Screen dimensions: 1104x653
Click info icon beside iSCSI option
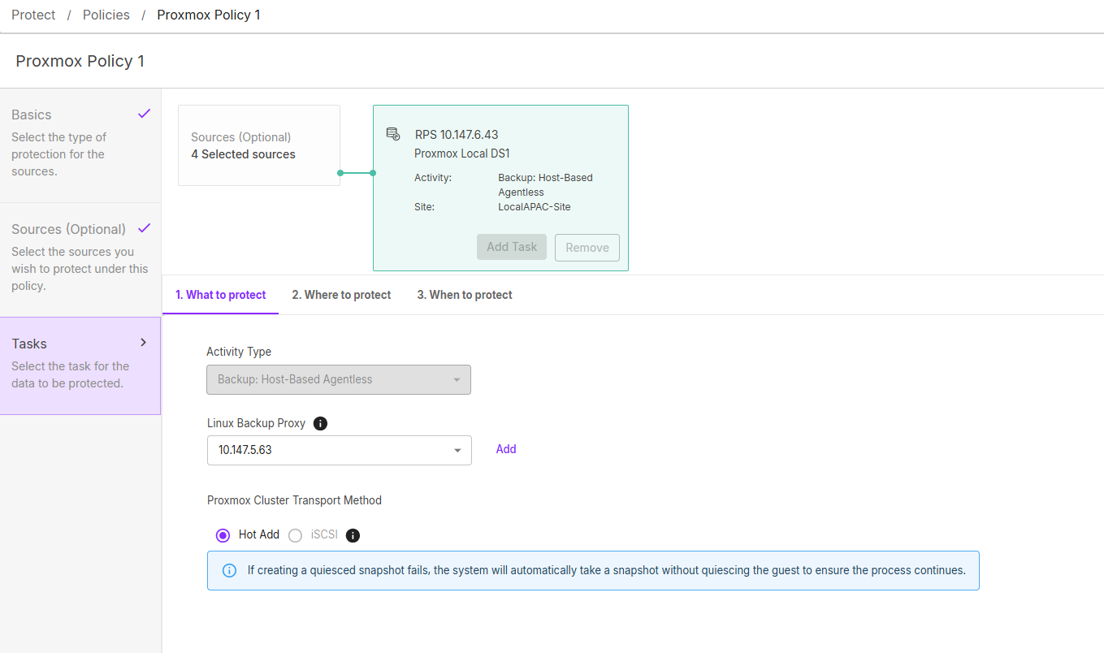tap(353, 535)
